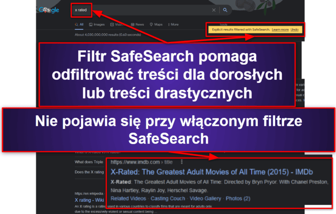This screenshot has width=336, height=214.
Task: Expand 'Does the X rating' question
Action: [x=89, y=172]
